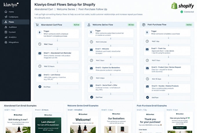Open Thank you for your purchase! email preview
This screenshot has height=133, width=197.
(150, 123)
